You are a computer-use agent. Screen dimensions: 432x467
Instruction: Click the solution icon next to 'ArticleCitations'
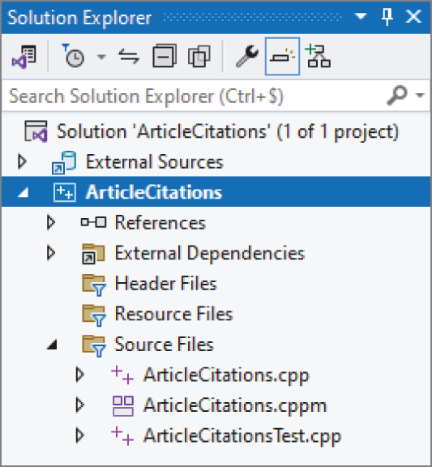click(36, 131)
